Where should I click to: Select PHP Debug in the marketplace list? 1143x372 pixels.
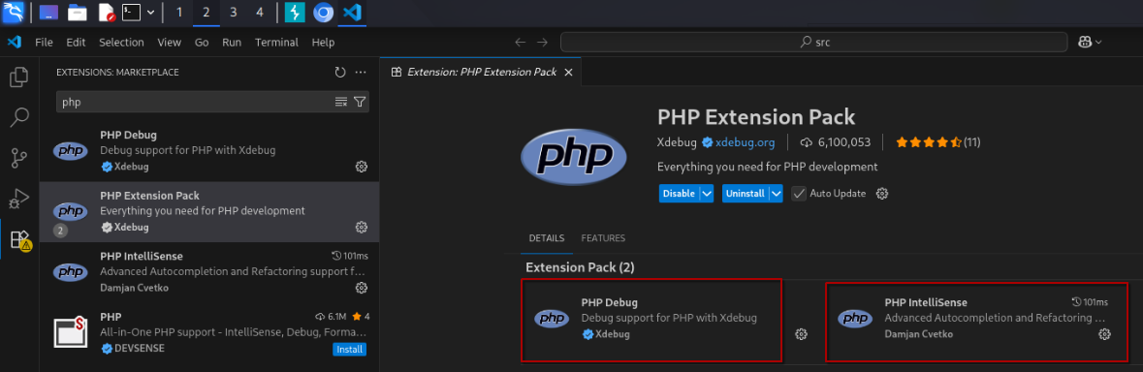209,151
